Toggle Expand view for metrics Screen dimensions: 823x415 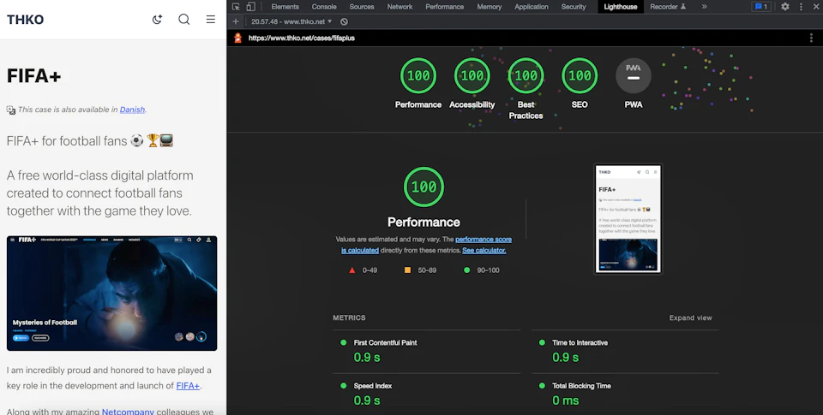point(690,317)
